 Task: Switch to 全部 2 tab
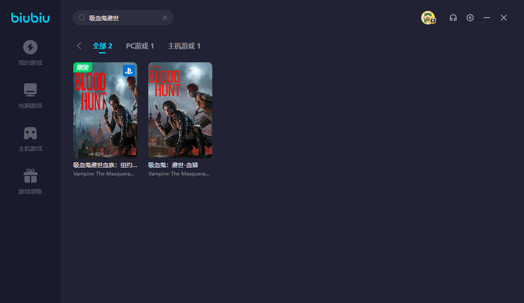[102, 46]
